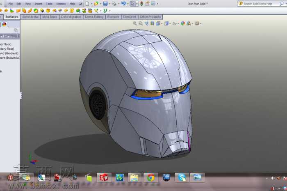This screenshot has height=191, width=287.
Task: Click the panel help question mark
Action: click(17, 36)
